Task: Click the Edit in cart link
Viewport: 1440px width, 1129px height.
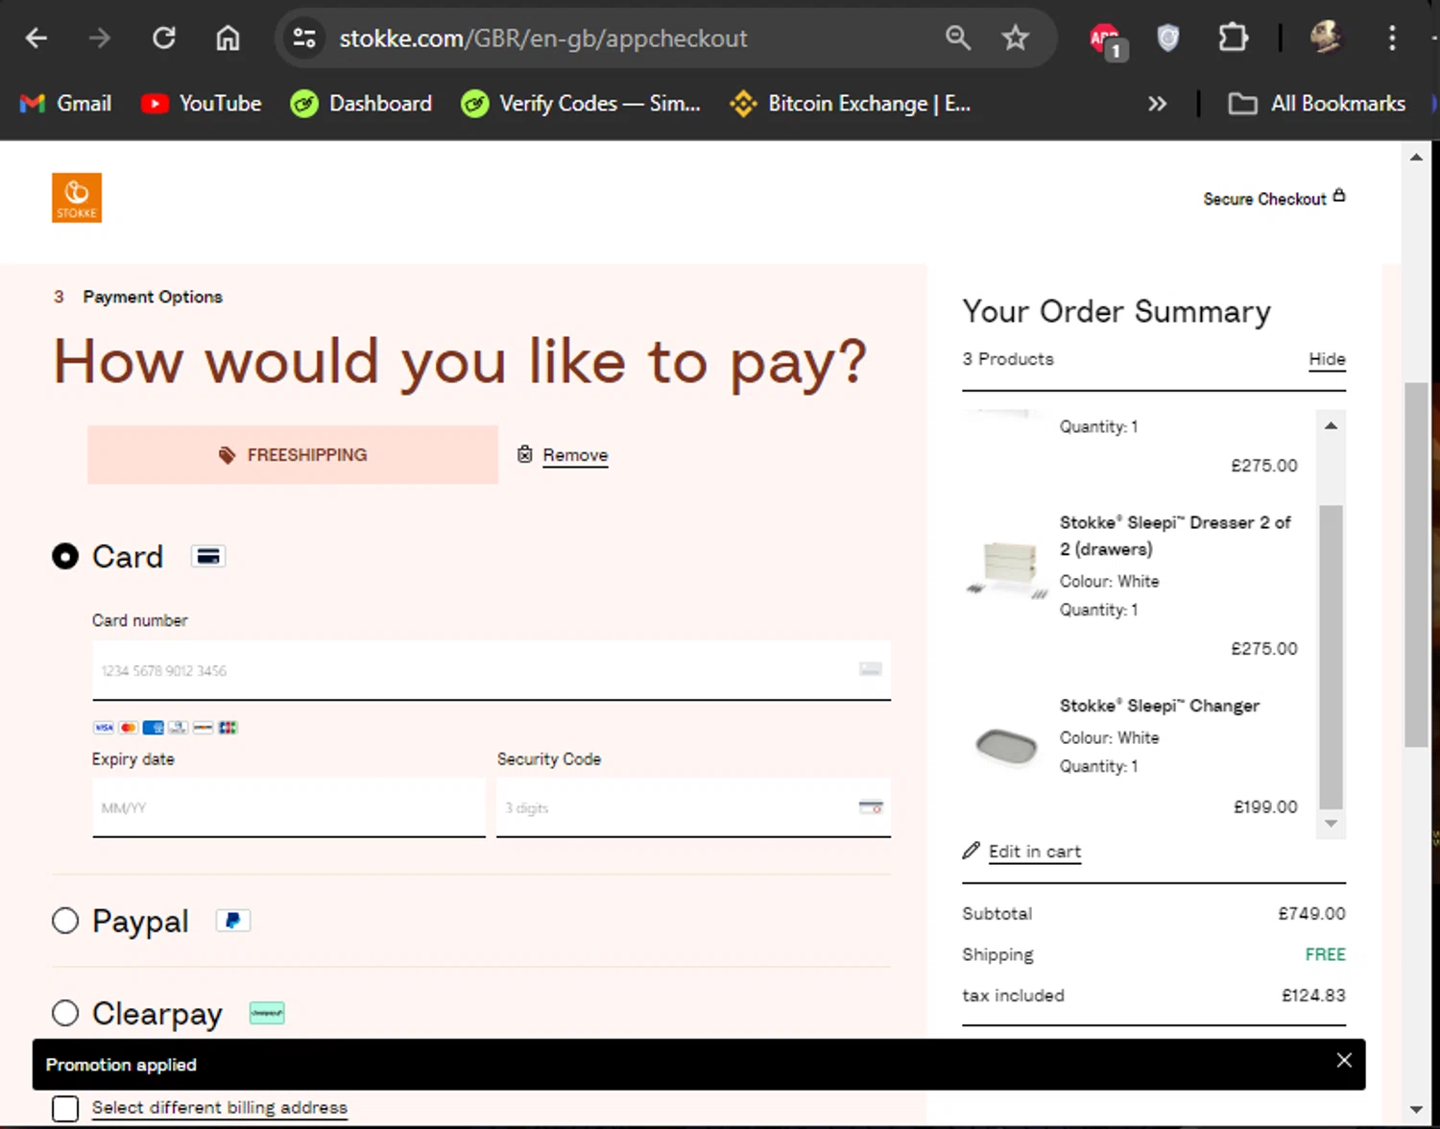Action: coord(1035,852)
